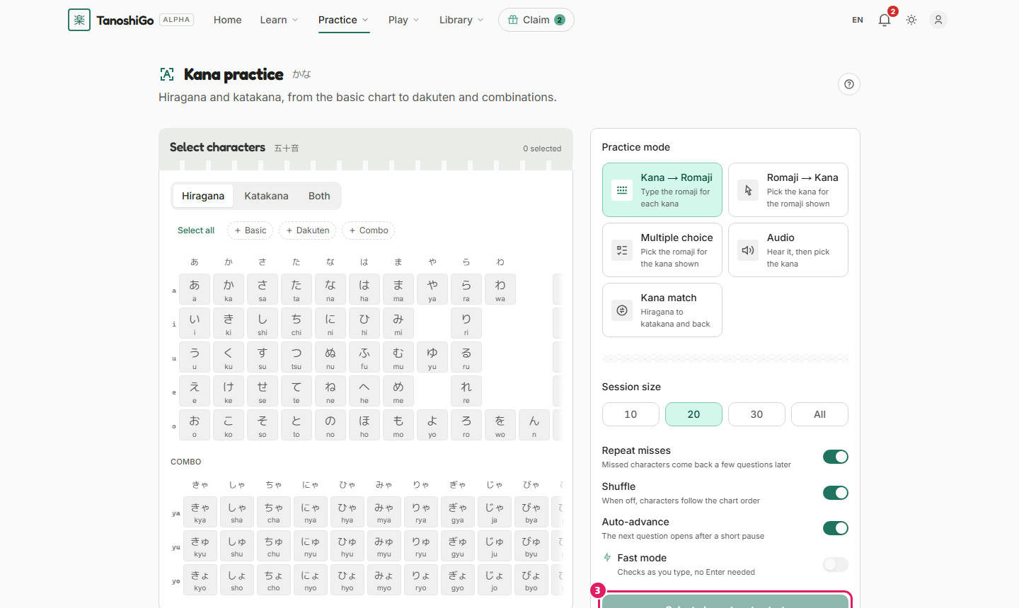Click Select all characters
1019x608 pixels.
click(x=196, y=230)
